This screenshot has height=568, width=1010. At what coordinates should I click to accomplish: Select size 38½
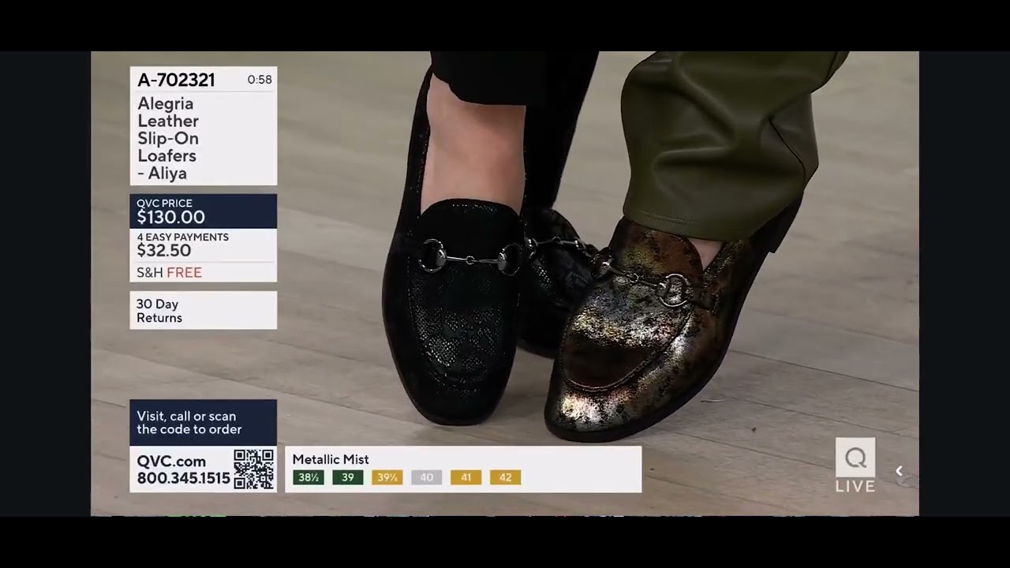pyautogui.click(x=309, y=477)
